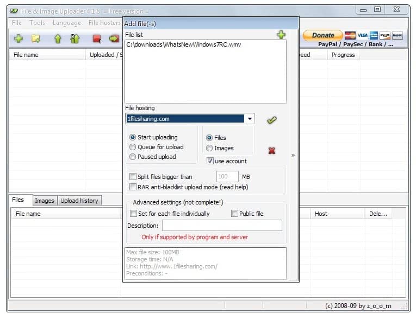Click the PayPal / PaySec / Bank text

356,44
